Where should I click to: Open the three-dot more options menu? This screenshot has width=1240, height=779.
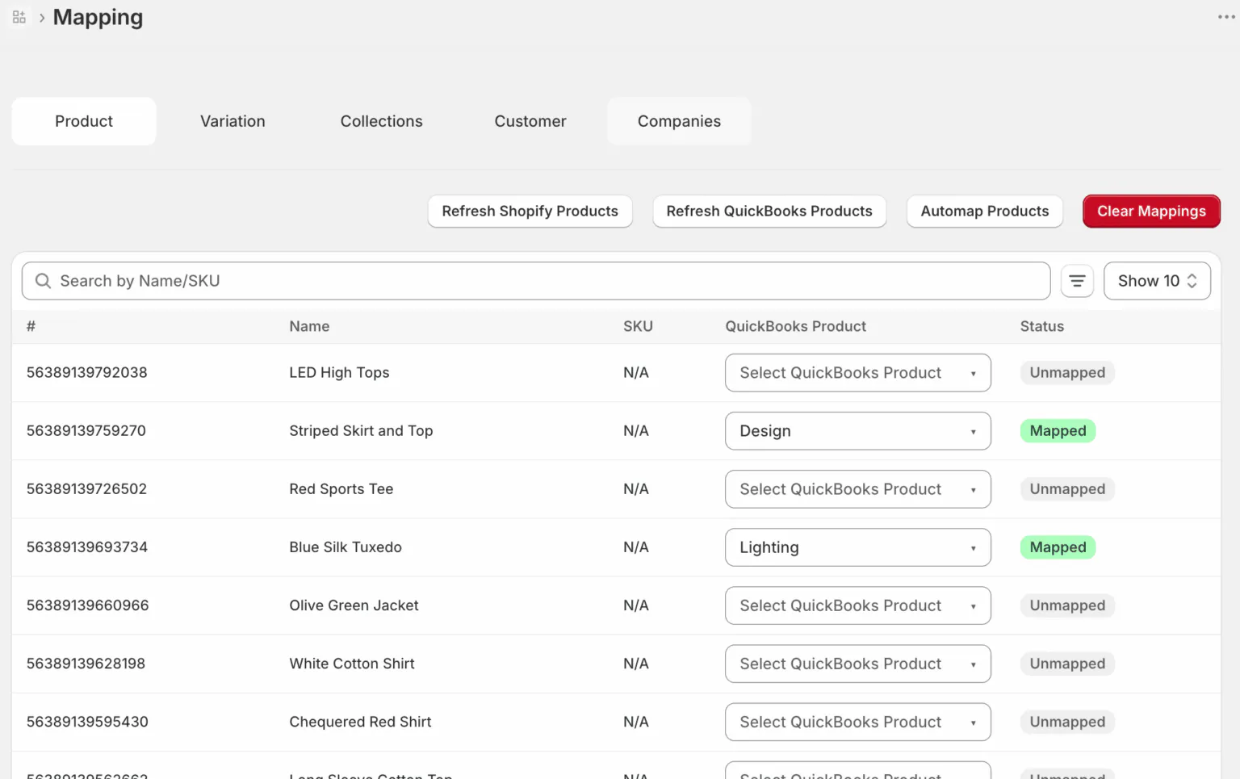(x=1226, y=17)
